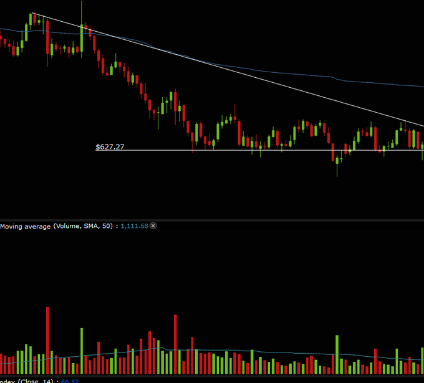The width and height of the screenshot is (424, 383).
Task: Select the horizontal support line at $627.27
Action: pyautogui.click(x=259, y=150)
